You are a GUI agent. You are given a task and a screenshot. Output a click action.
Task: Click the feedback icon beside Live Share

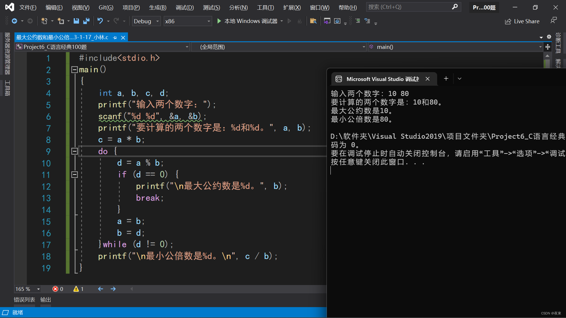(x=553, y=20)
